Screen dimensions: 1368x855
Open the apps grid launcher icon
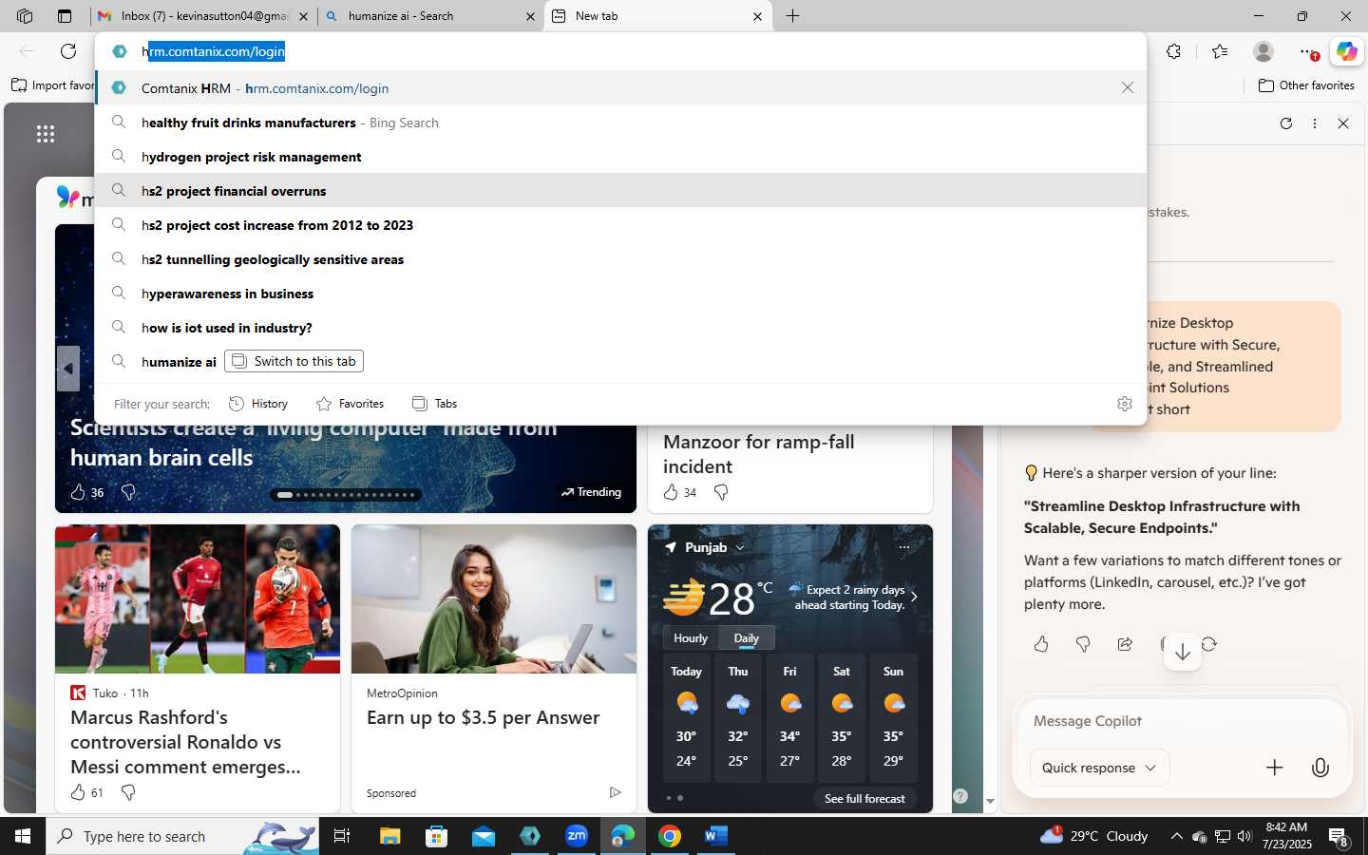pyautogui.click(x=46, y=134)
